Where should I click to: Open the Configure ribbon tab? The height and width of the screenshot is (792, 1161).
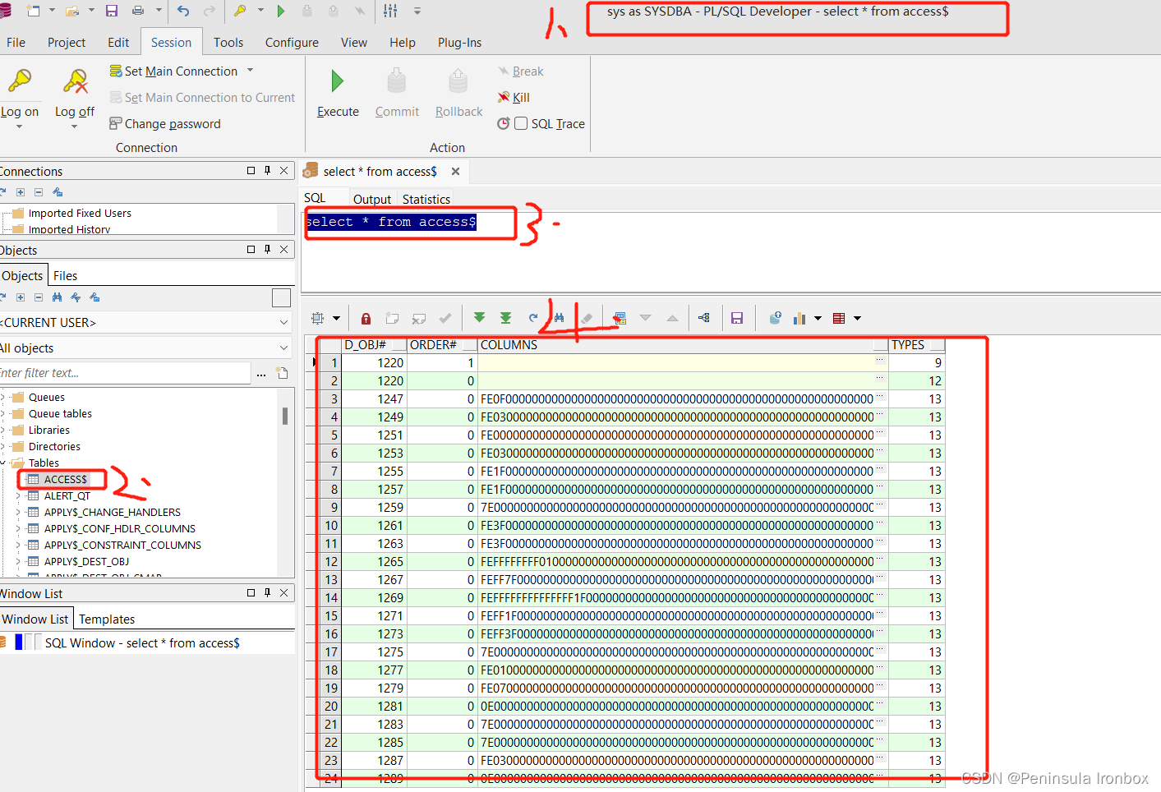point(292,42)
